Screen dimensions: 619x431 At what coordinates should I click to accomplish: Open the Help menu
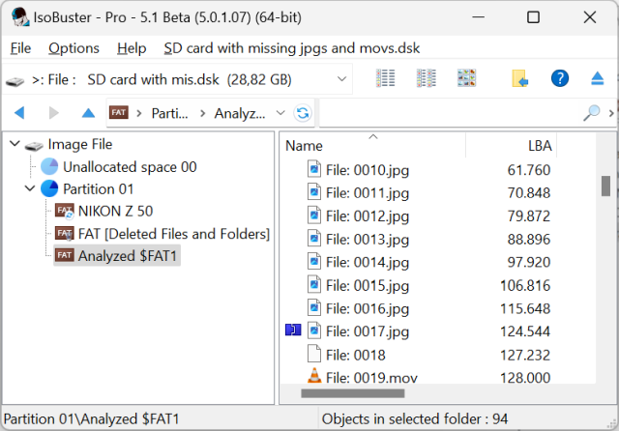(132, 48)
